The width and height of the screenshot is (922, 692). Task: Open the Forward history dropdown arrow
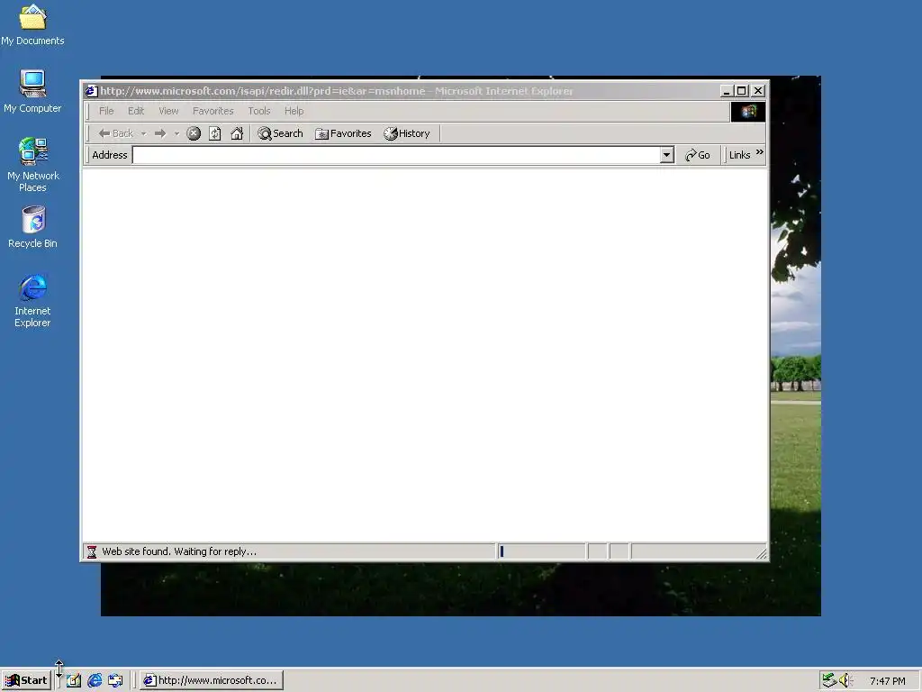coord(176,133)
